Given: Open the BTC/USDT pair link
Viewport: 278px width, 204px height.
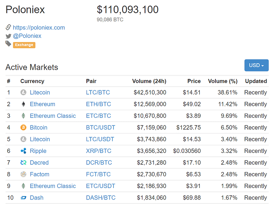Looking at the screenshot, I should pyautogui.click(x=100, y=128).
